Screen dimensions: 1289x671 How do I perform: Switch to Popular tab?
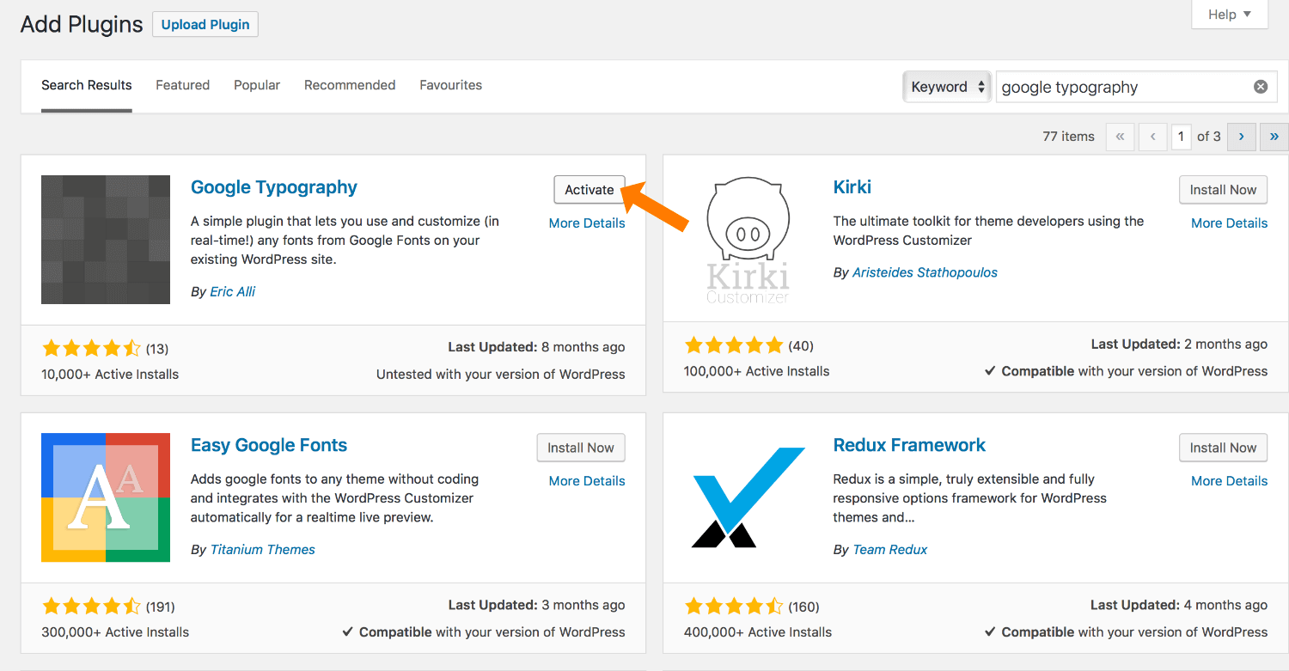point(257,85)
